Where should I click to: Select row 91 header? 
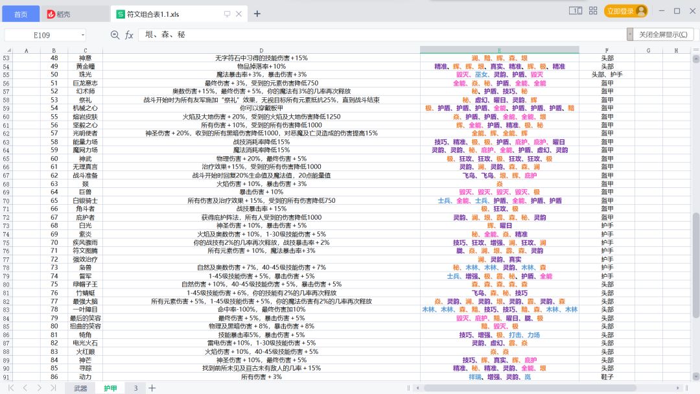click(6, 377)
